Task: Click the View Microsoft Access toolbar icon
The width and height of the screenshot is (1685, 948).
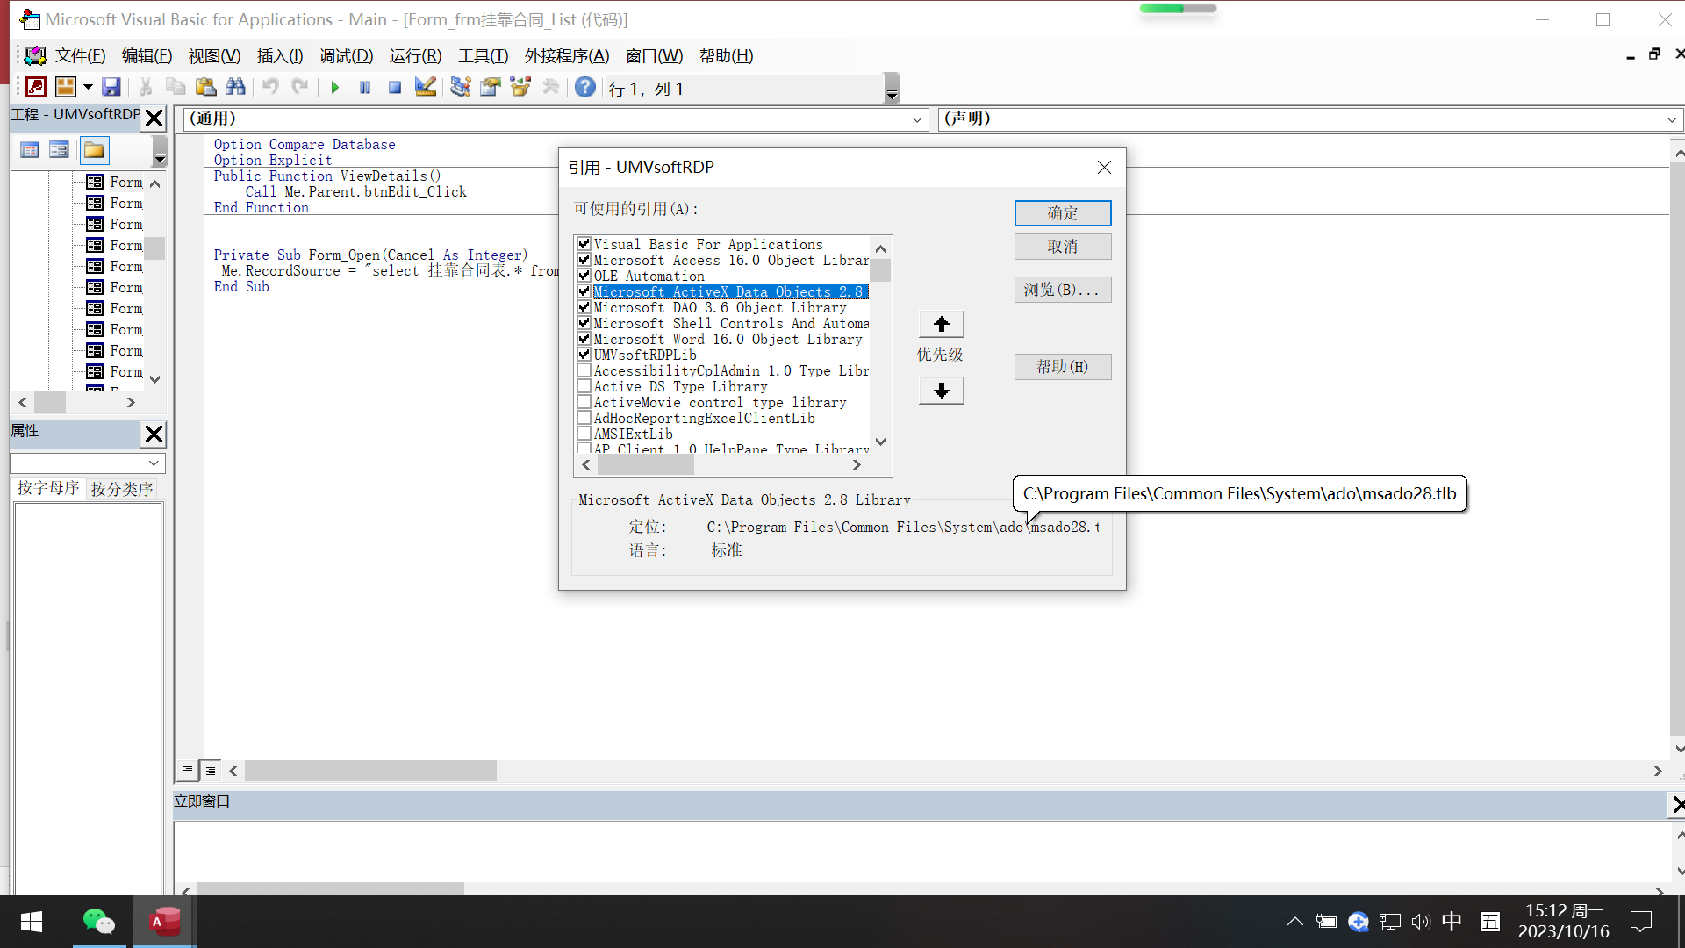Action: click(36, 87)
